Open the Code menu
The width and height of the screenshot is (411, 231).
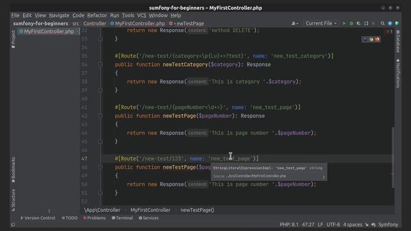click(78, 15)
